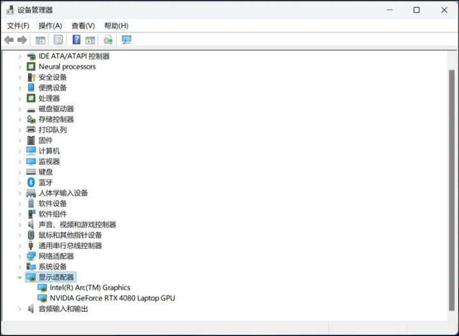Select the 通用串行总线控制器 label
This screenshot has width=459, height=336.
[x=70, y=246]
